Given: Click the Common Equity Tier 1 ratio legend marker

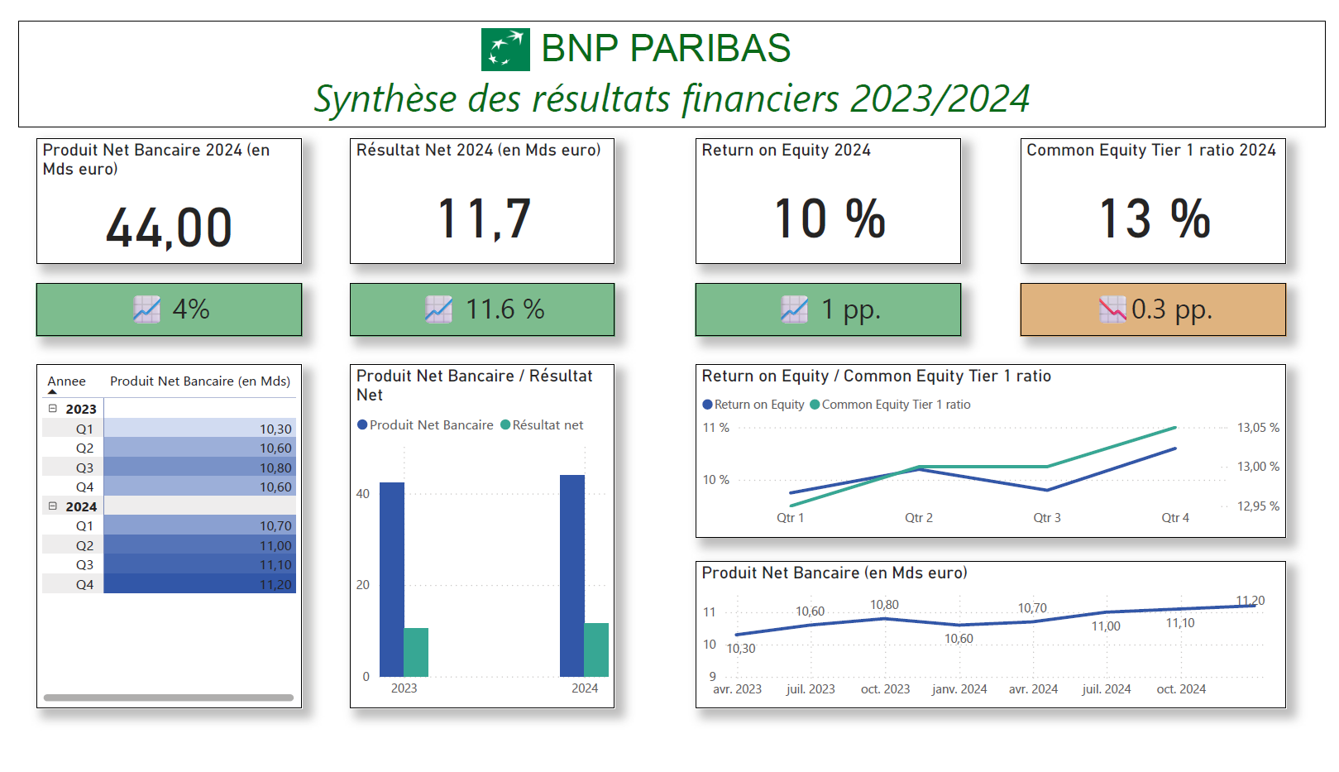Looking at the screenshot, I should click(815, 405).
